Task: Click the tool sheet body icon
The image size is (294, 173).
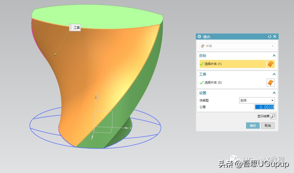Action: [x=271, y=83]
